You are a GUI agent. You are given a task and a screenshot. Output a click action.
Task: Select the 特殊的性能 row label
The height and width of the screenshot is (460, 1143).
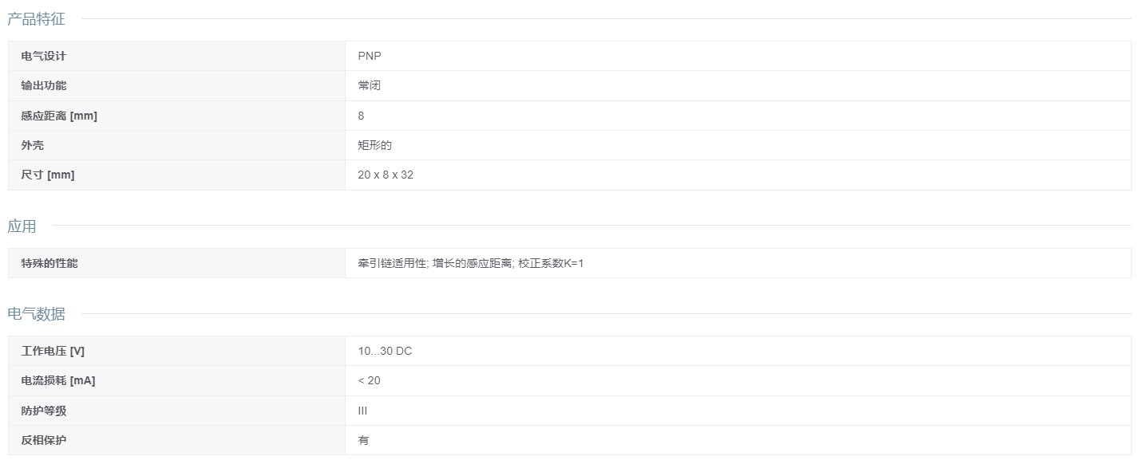[x=49, y=263]
